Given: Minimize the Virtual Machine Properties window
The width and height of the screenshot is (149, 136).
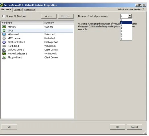Looking at the screenshot, I should click(x=137, y=5).
